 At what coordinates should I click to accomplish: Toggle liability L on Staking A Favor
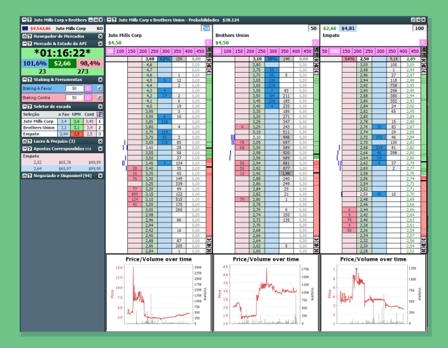[x=88, y=89]
